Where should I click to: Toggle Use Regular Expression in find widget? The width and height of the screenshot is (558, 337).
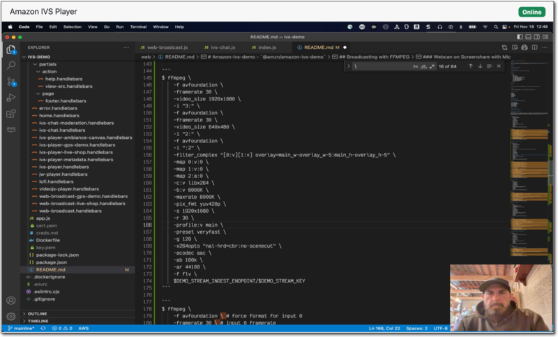(432, 66)
